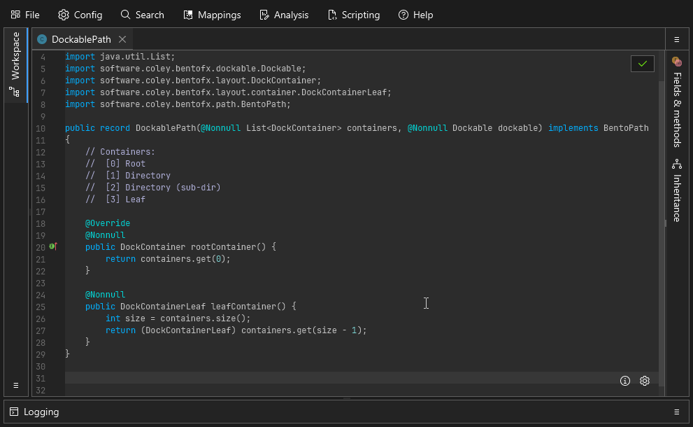Open the Search menu

click(142, 14)
